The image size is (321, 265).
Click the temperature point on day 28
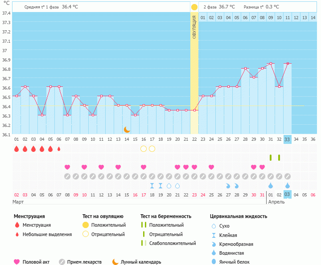[x=245, y=69]
